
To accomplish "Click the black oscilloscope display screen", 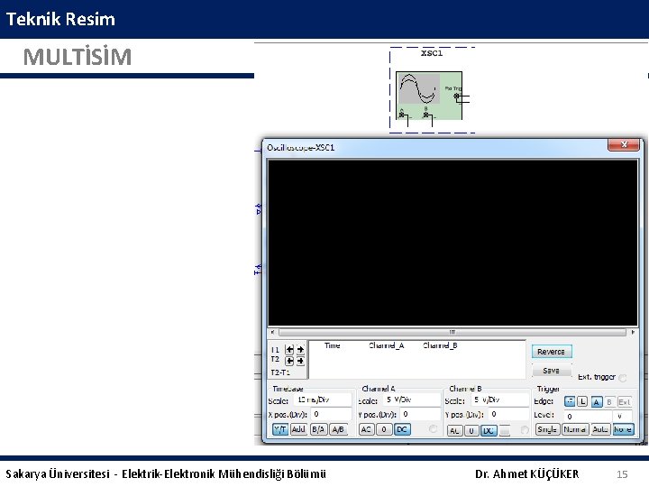I will tap(452, 243).
